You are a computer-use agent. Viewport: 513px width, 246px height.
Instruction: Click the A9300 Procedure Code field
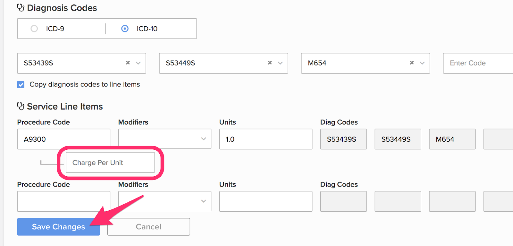pos(64,139)
